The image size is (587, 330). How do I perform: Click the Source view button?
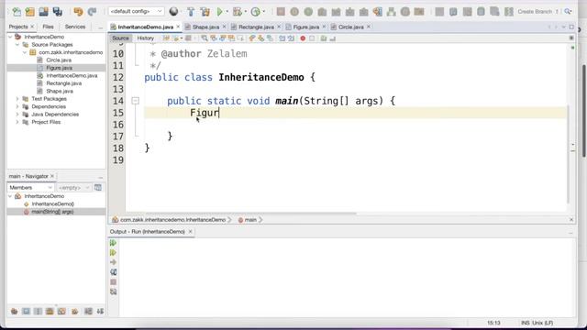click(120, 38)
